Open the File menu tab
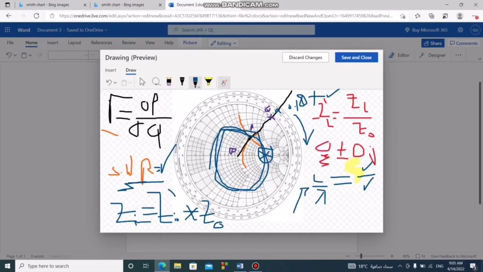This screenshot has height=272, width=483. point(10,43)
